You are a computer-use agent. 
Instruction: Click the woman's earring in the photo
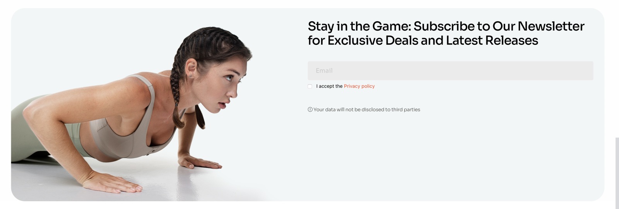click(190, 76)
